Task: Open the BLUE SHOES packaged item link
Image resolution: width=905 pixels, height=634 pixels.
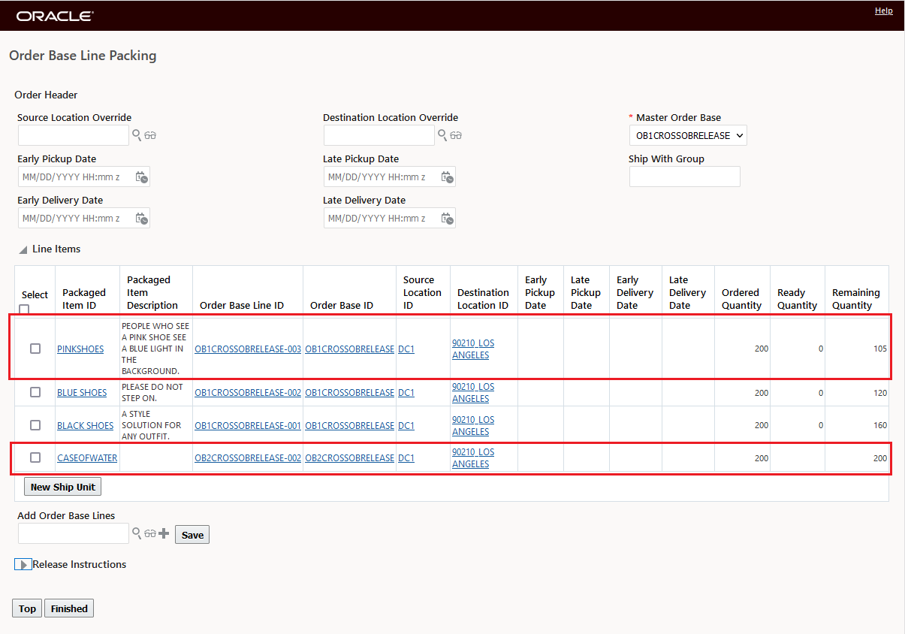Action: pyautogui.click(x=82, y=392)
